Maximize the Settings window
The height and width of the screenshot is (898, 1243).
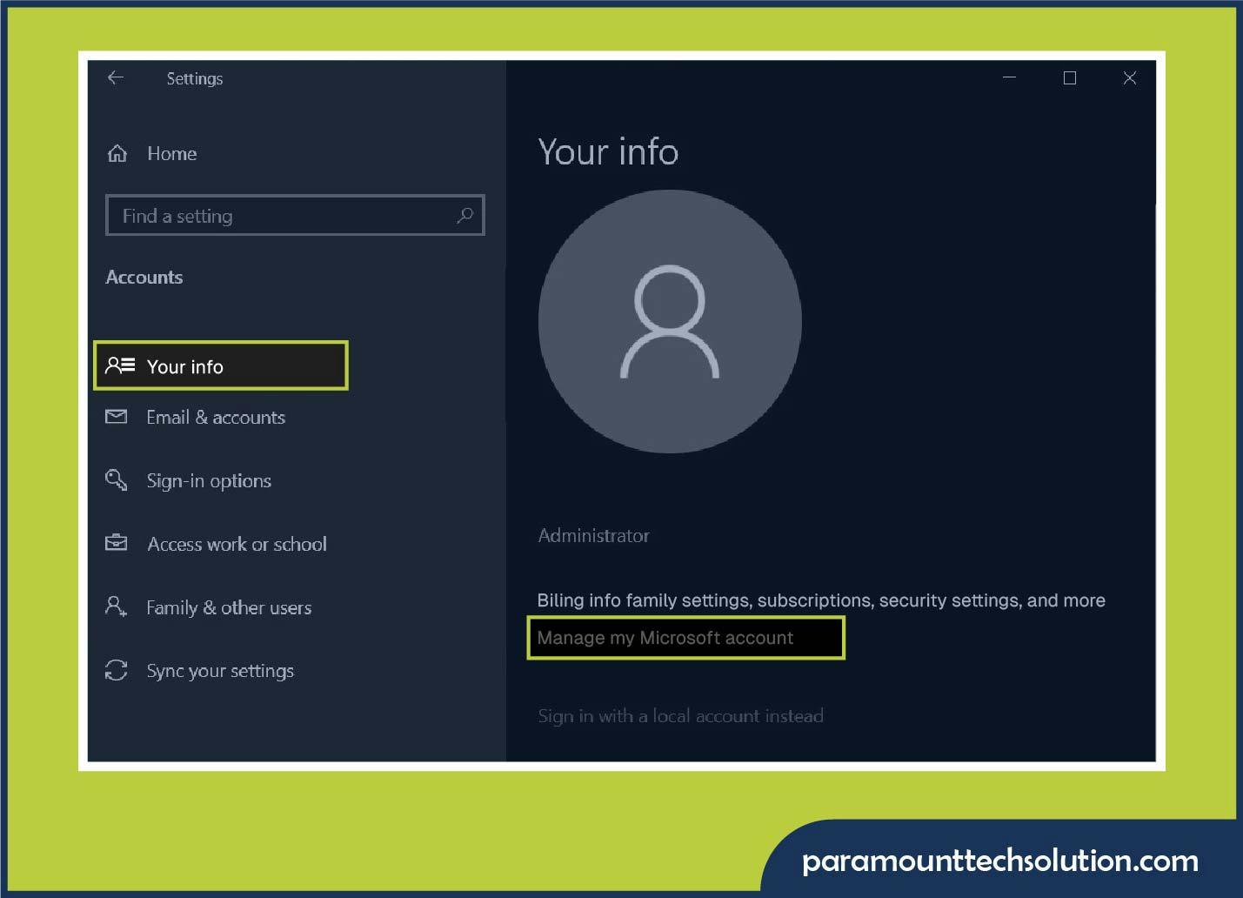pyautogui.click(x=1069, y=77)
